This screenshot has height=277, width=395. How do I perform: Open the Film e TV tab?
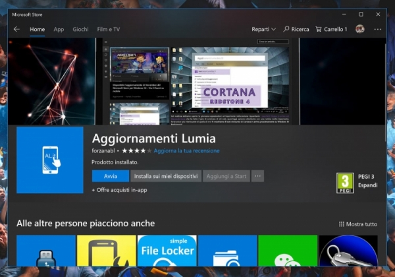[109, 29]
